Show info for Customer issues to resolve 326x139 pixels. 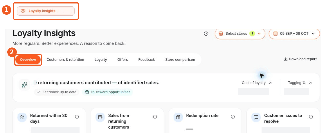pyautogui.click(x=311, y=117)
